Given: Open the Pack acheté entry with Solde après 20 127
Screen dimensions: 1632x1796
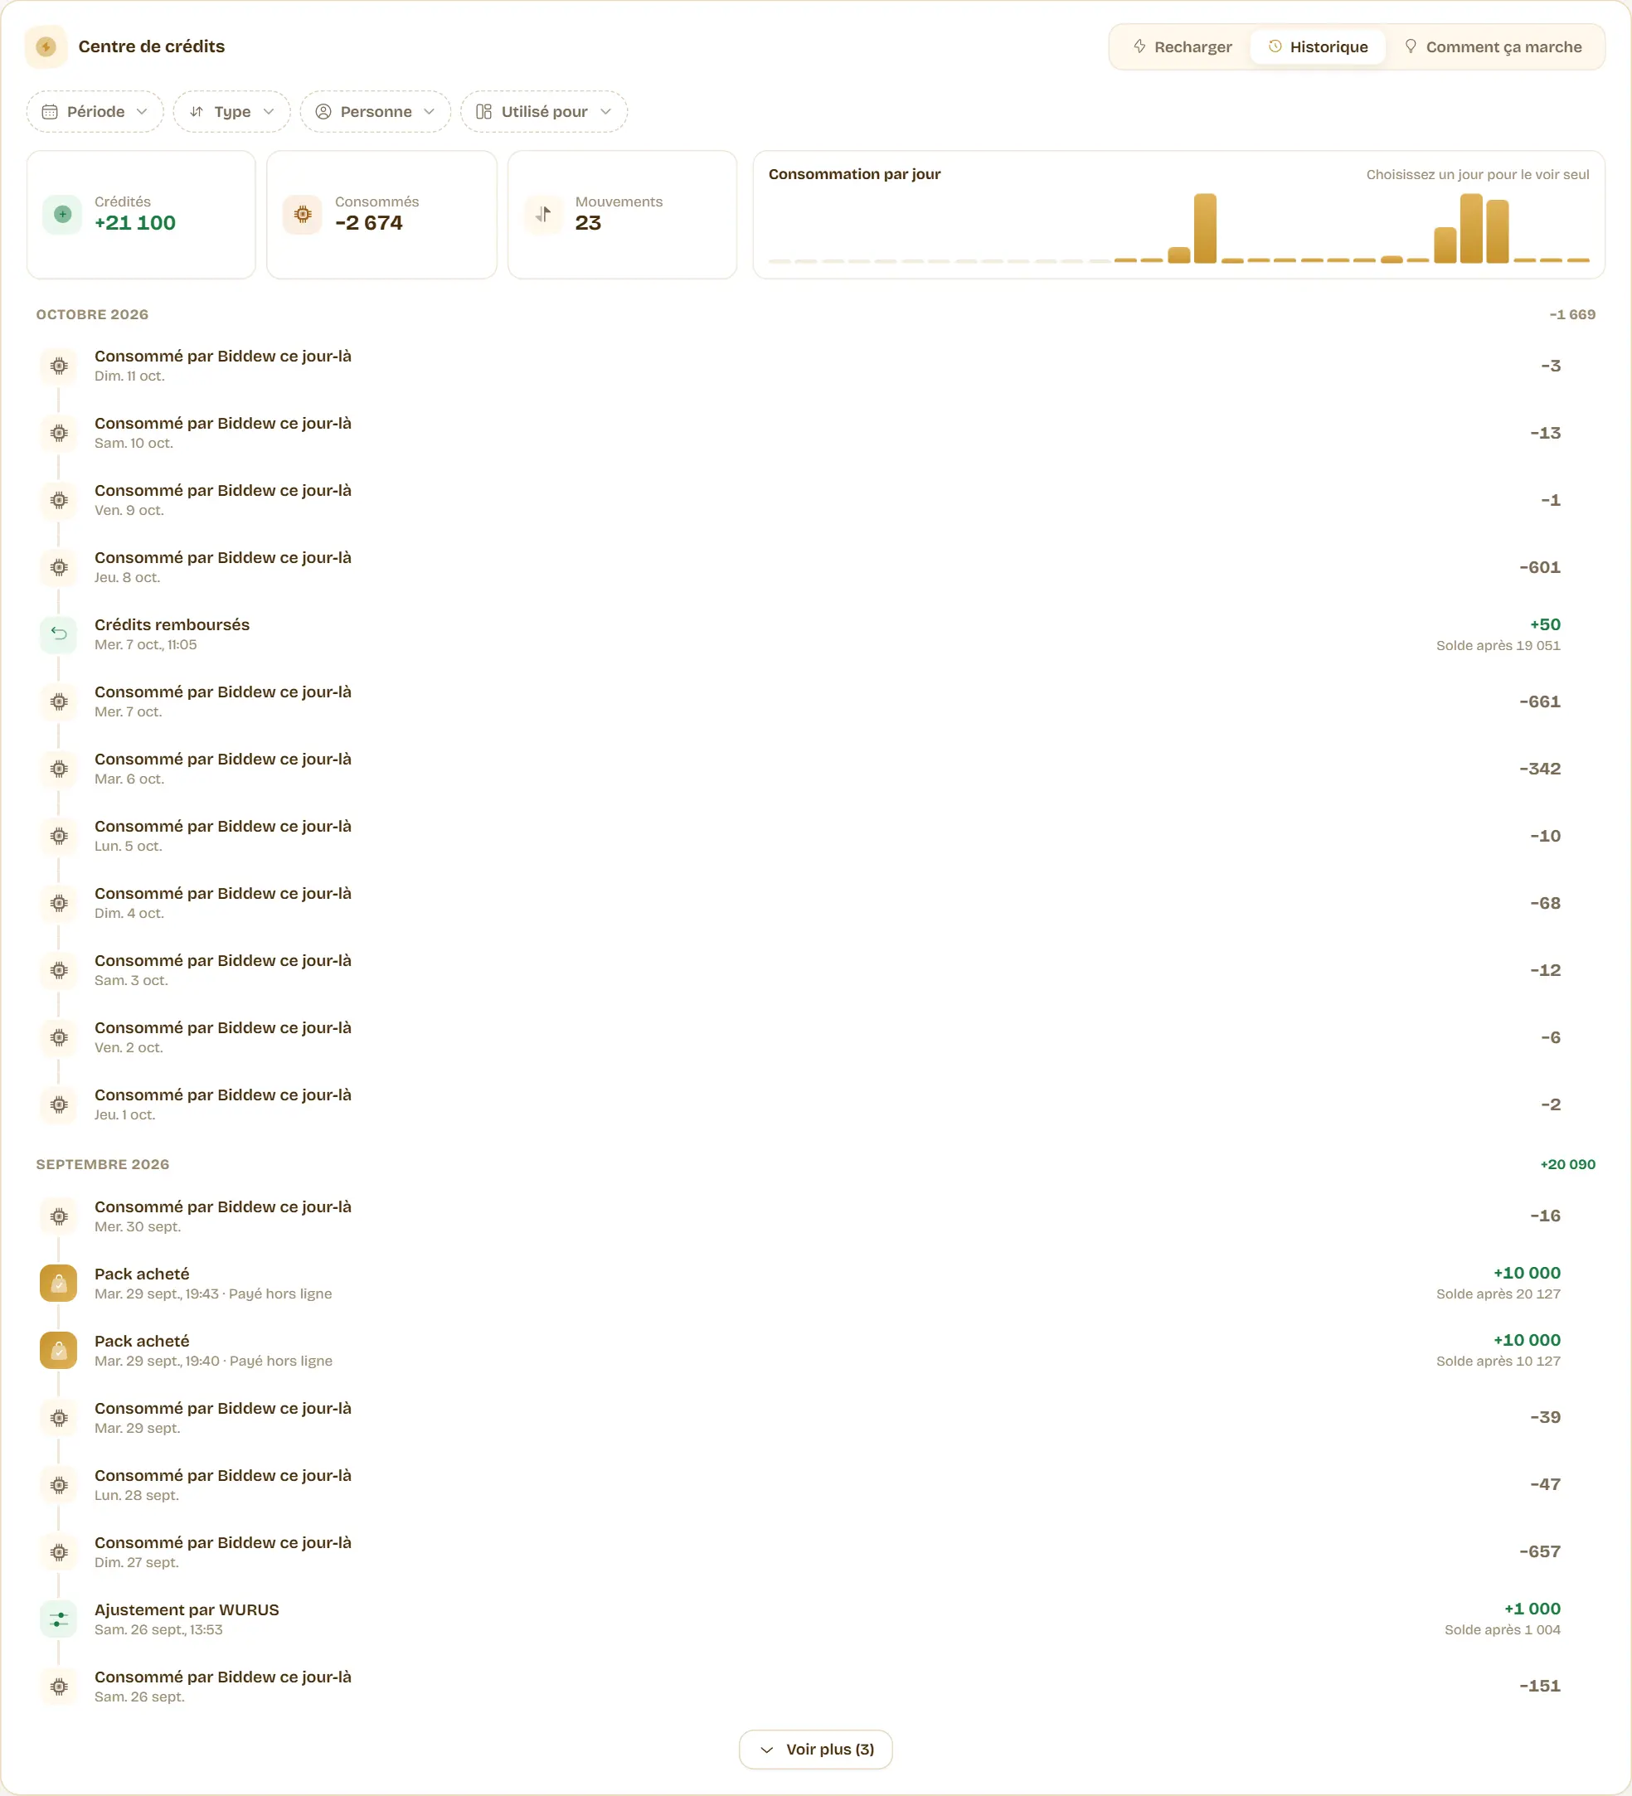Looking at the screenshot, I should [x=816, y=1283].
